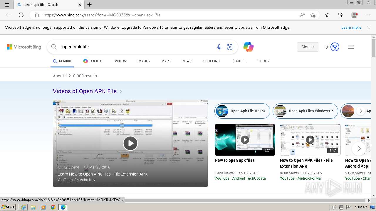Open YouTube › AndroidForMe source
The image size is (376, 211).
[300, 178]
